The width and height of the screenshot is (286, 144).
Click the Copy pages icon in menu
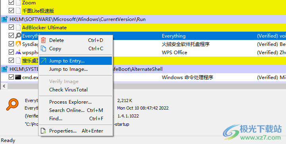43,49
